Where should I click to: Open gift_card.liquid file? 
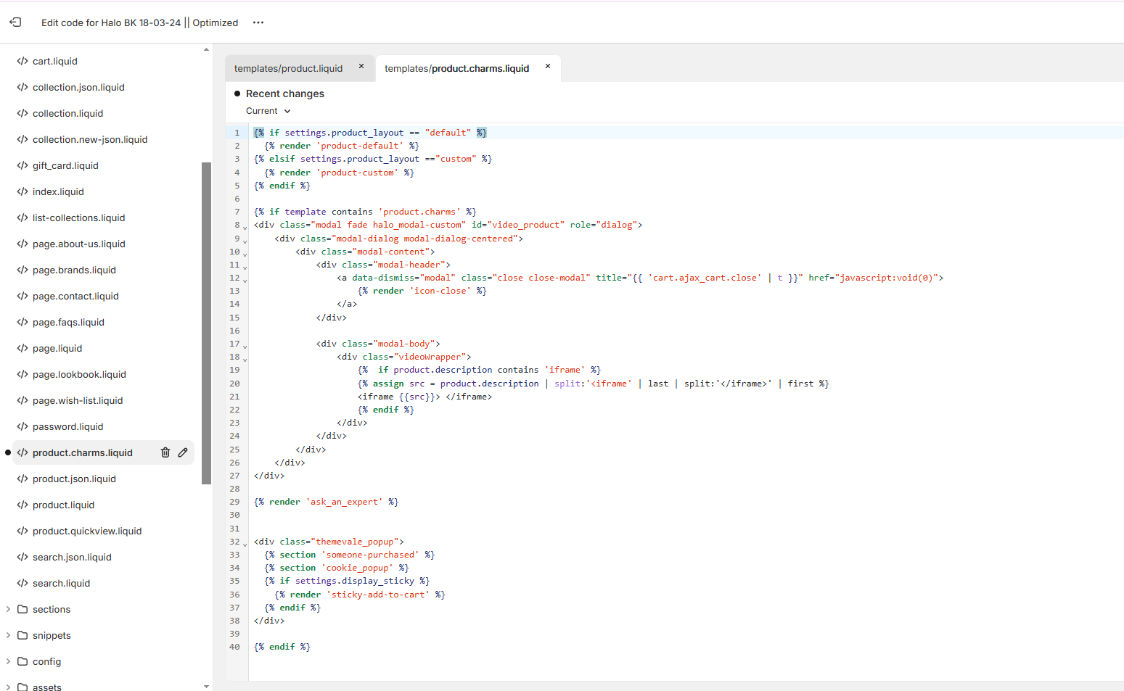coord(65,165)
